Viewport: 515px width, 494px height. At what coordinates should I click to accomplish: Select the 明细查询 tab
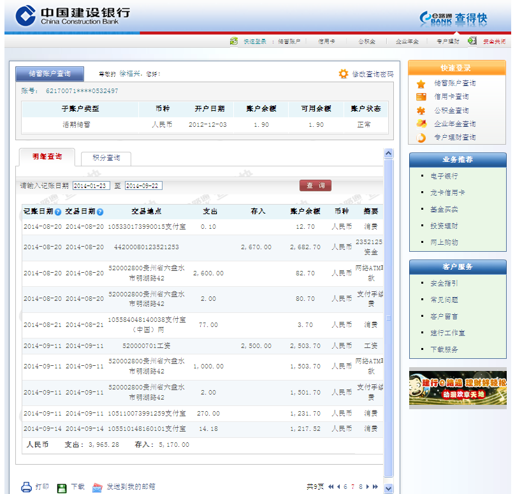[46, 157]
